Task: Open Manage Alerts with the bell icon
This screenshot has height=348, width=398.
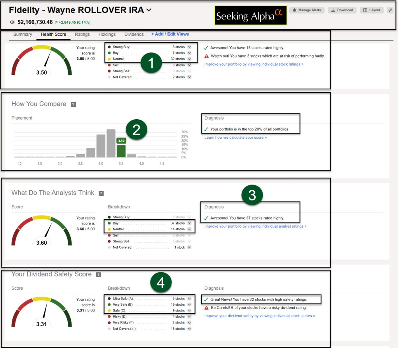Action: point(307,10)
